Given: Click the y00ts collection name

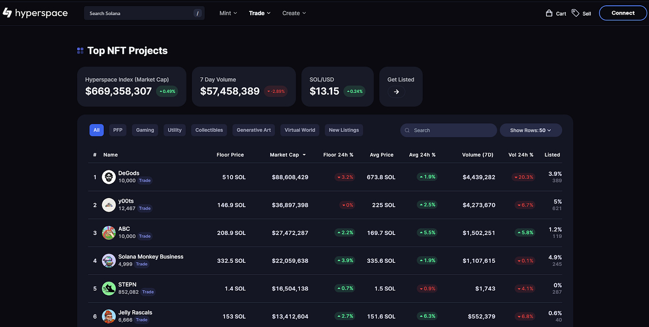Looking at the screenshot, I should point(126,201).
